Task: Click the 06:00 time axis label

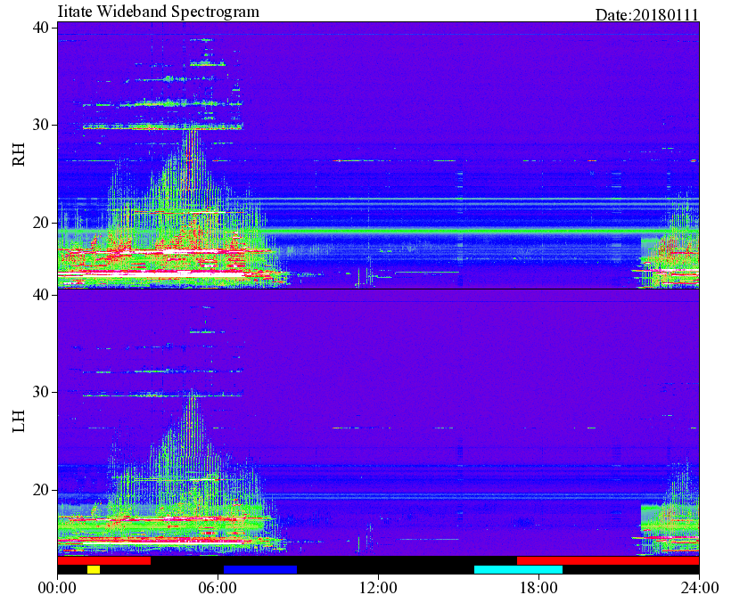Action: click(218, 588)
